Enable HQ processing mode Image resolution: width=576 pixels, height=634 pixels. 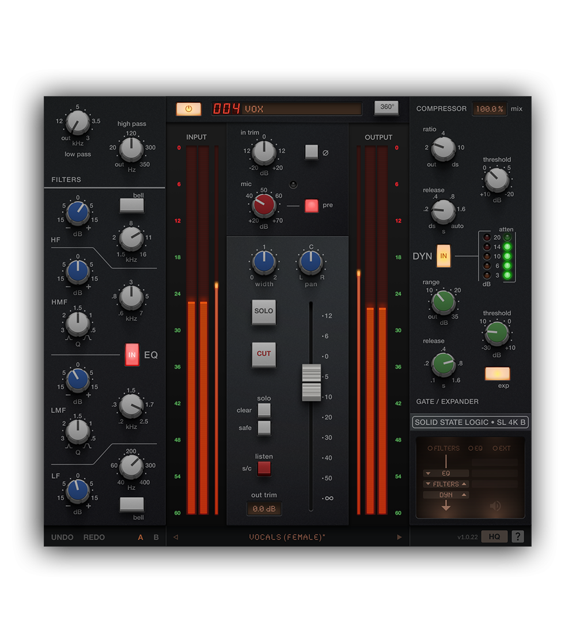pos(494,536)
